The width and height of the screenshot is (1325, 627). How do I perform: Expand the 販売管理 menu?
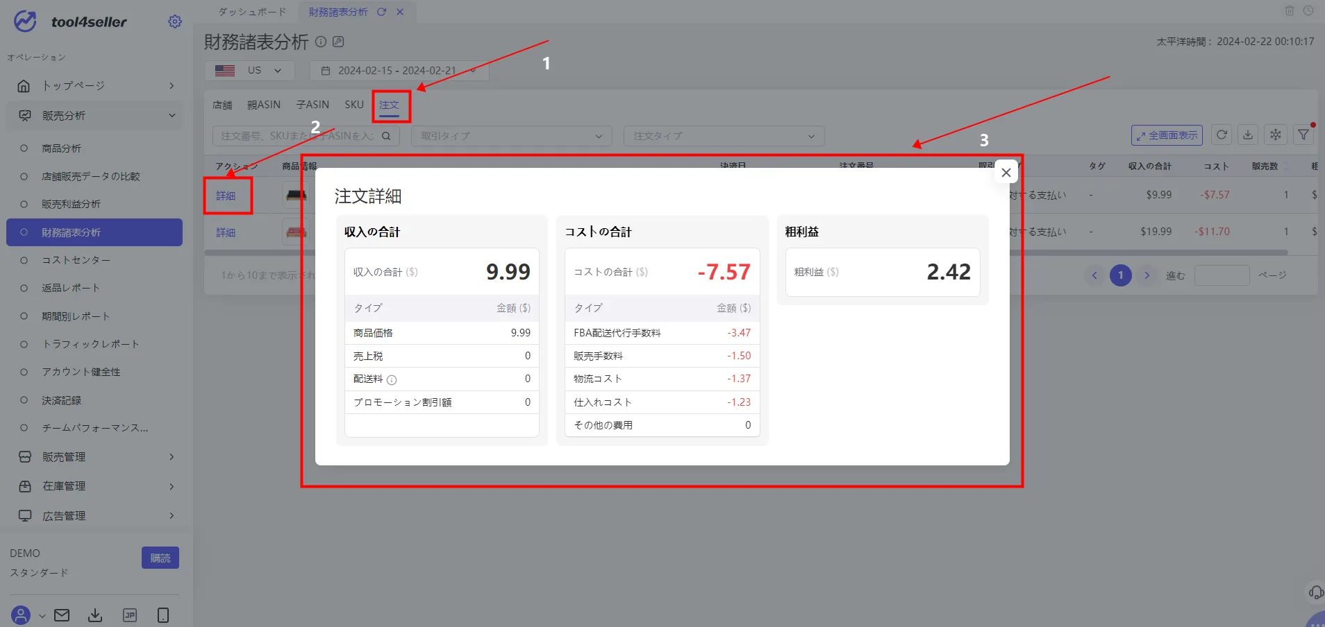pyautogui.click(x=94, y=457)
